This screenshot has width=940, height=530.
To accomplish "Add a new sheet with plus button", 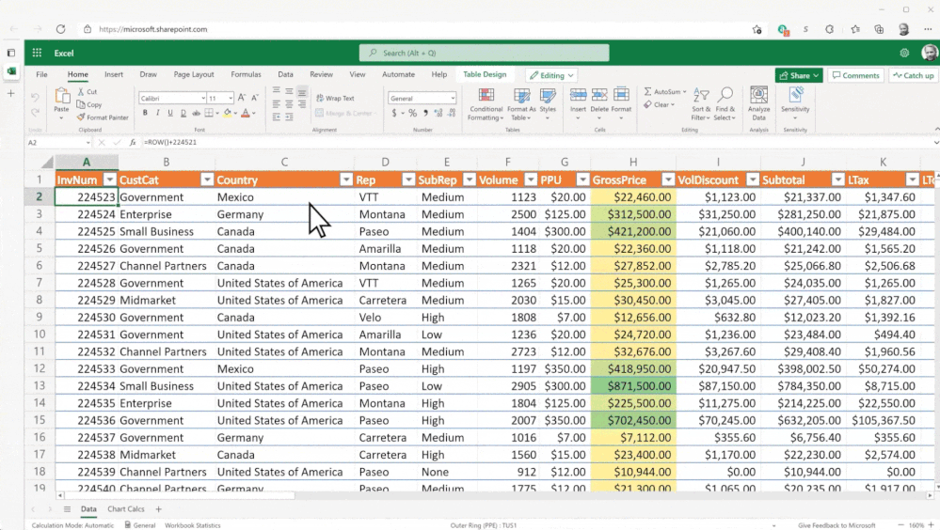I will tap(158, 509).
